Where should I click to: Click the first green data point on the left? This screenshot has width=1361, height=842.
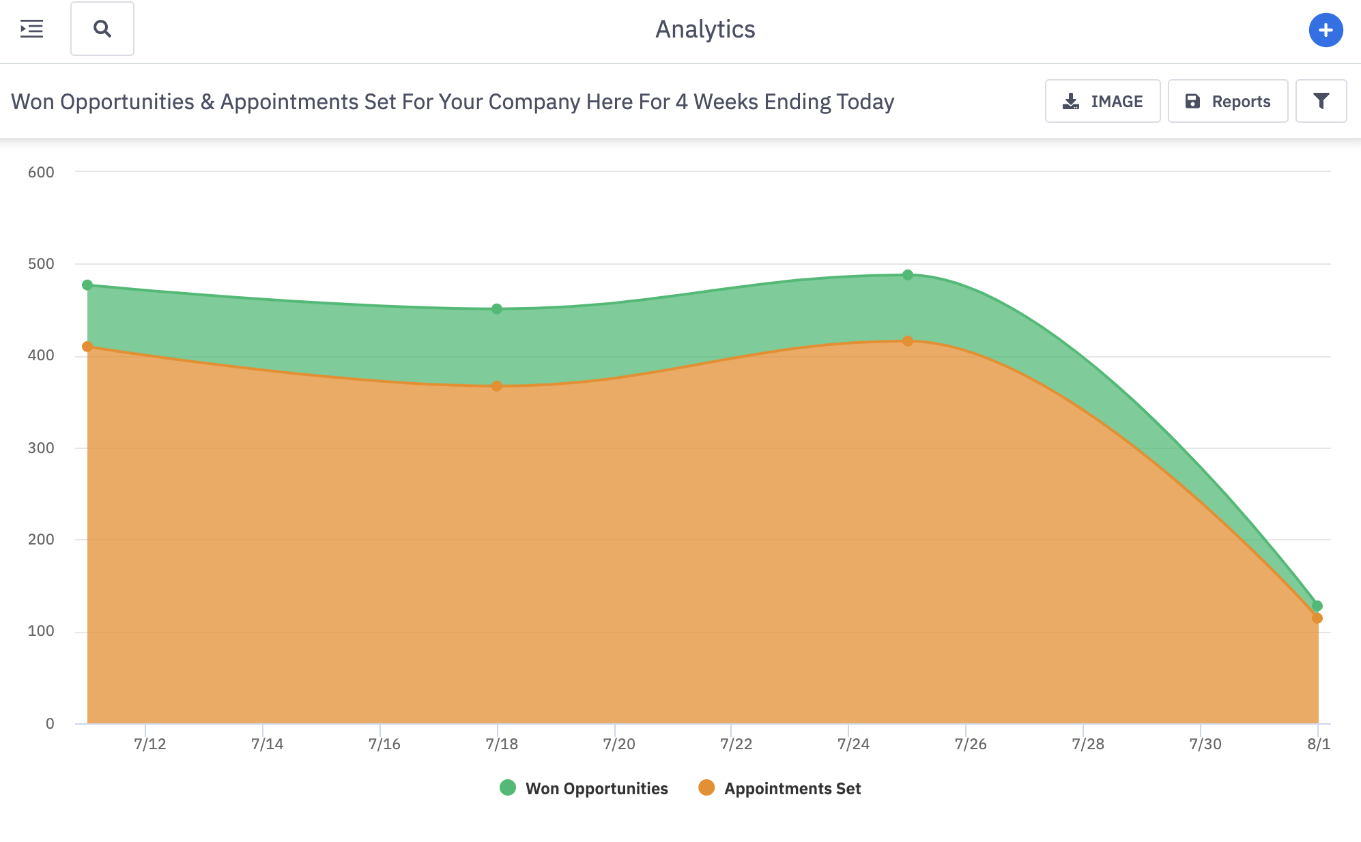[x=87, y=285]
